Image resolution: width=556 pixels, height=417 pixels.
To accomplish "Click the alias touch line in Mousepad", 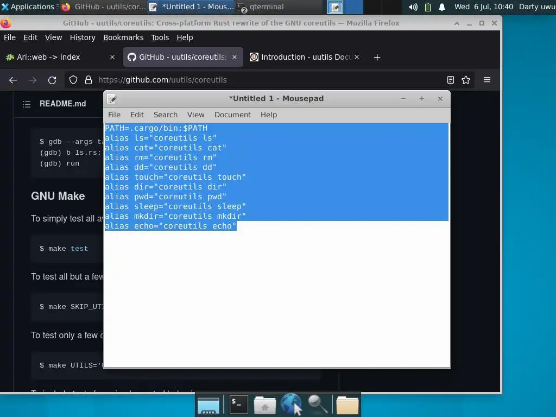I will (175, 177).
